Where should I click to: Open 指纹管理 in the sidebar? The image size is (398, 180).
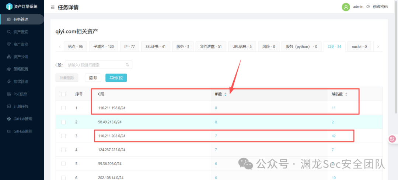coord(22,81)
